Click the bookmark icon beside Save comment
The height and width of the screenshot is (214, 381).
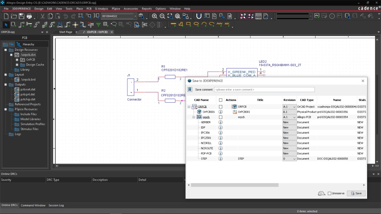(x=190, y=90)
